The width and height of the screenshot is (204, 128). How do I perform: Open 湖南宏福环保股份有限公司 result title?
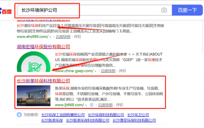click(43, 47)
